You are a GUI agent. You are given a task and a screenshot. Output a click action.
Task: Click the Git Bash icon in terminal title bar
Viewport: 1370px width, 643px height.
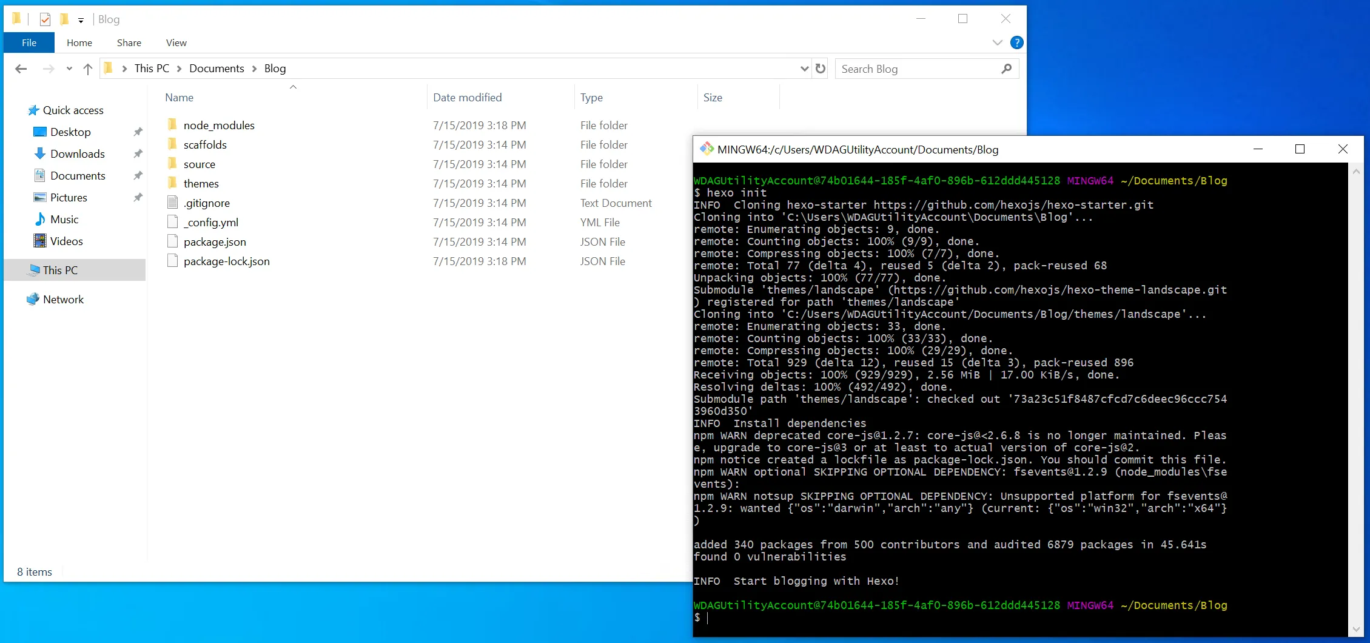707,149
